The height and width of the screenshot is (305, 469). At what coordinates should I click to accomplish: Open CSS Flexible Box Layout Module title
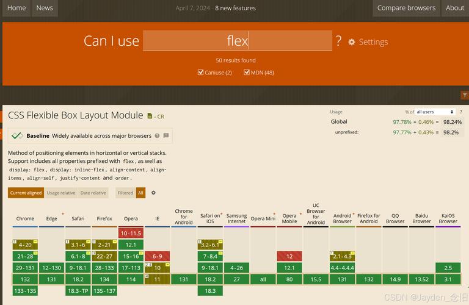pyautogui.click(x=75, y=115)
